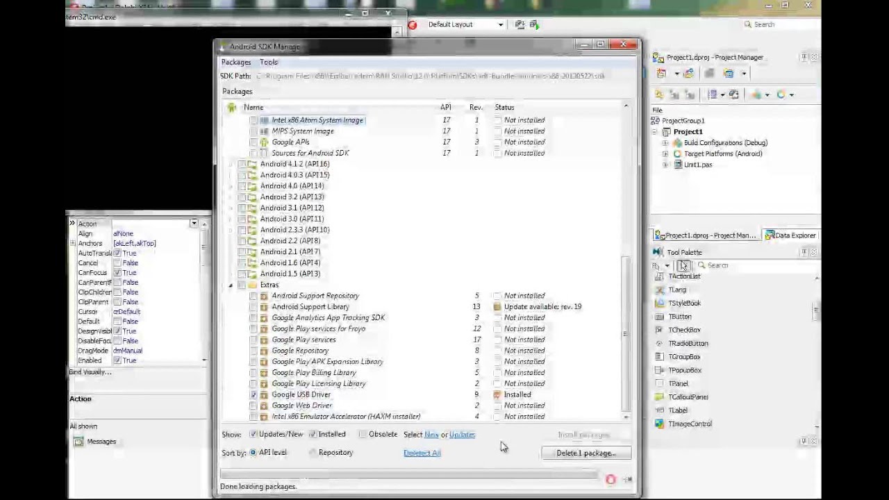Click the IDE top Search field

pyautogui.click(x=779, y=24)
